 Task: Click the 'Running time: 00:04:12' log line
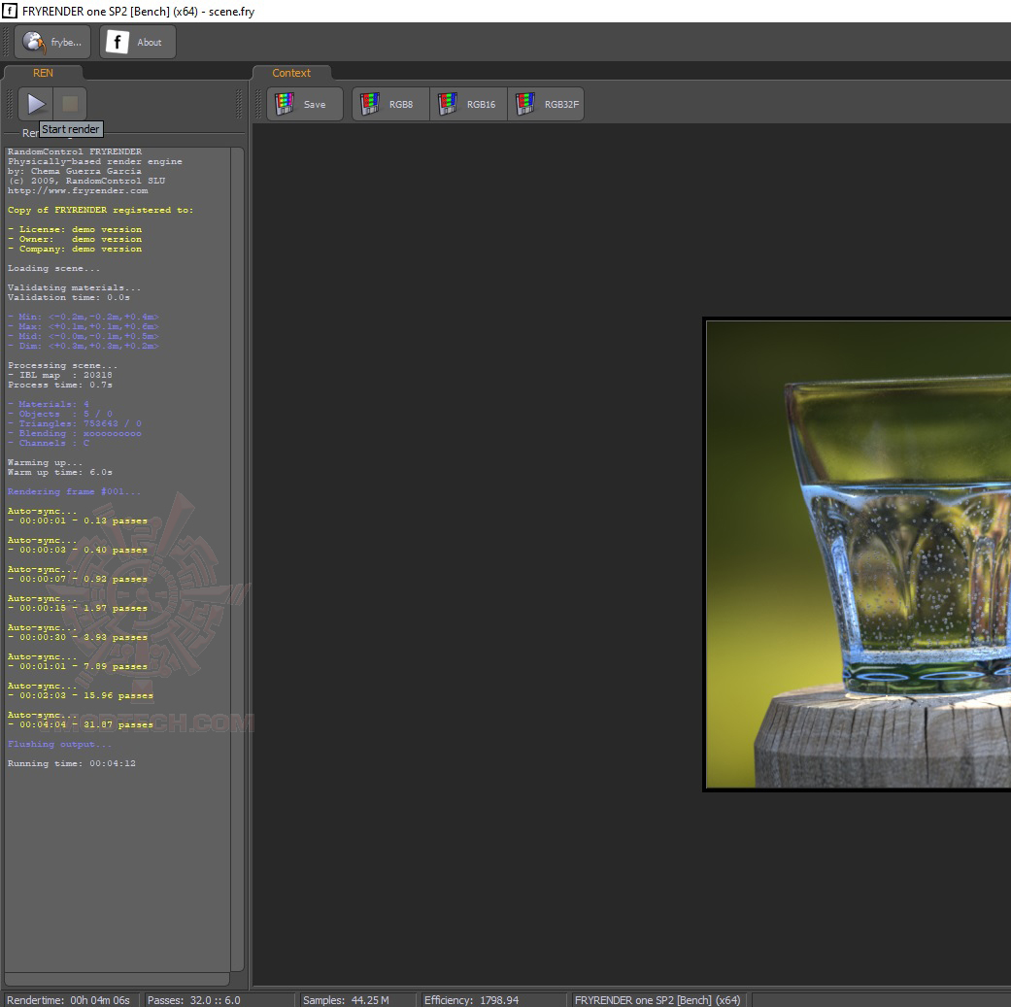pos(72,763)
